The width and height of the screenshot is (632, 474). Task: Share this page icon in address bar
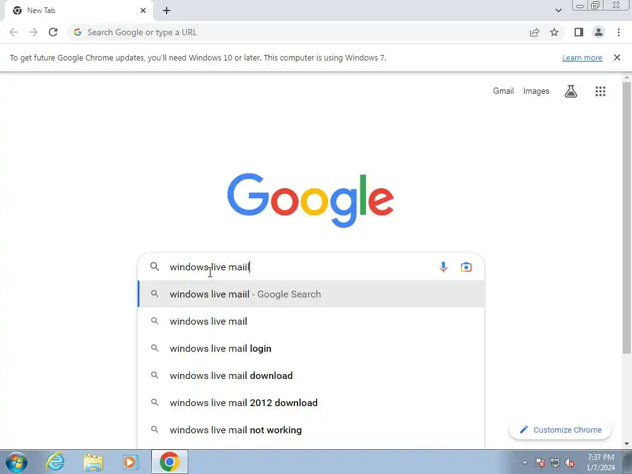[x=534, y=32]
